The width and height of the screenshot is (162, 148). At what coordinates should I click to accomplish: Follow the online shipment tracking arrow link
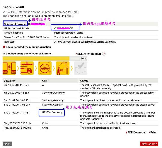pos(102,119)
